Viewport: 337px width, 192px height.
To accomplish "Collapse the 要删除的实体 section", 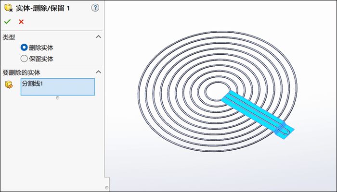I will (98, 72).
